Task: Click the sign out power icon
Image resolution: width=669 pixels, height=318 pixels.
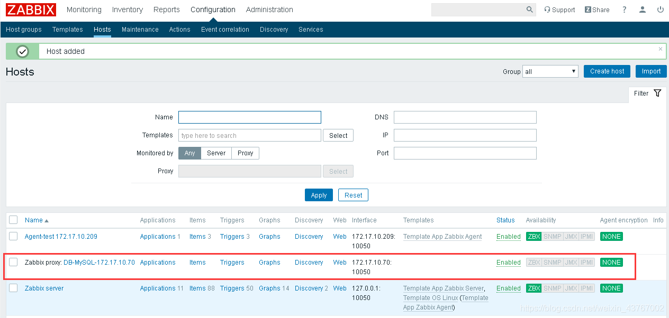Action: point(660,10)
